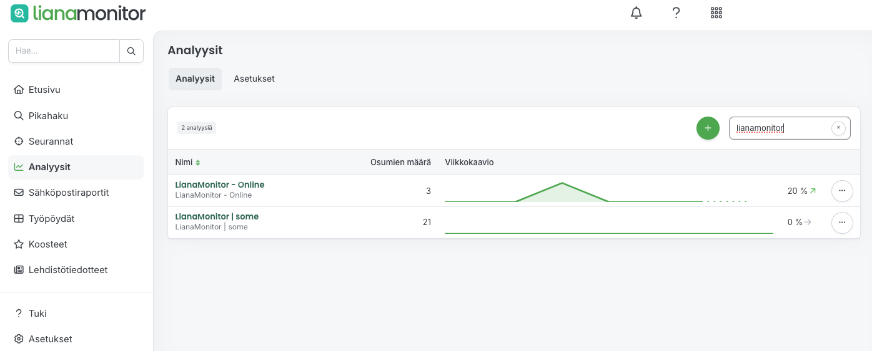Sort by the Nimi column header
This screenshot has width=872, height=351.
click(187, 163)
